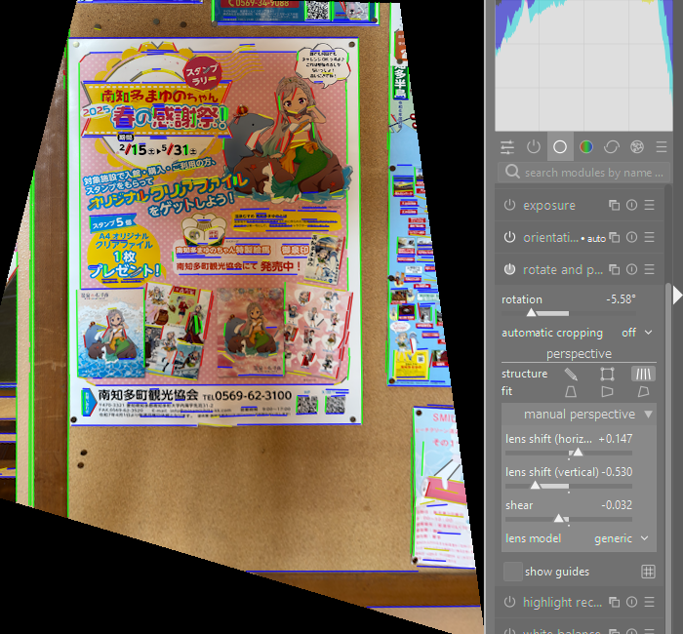Screen dimensions: 683x634
Task: Switch to correct modules group tab
Action: click(x=612, y=147)
